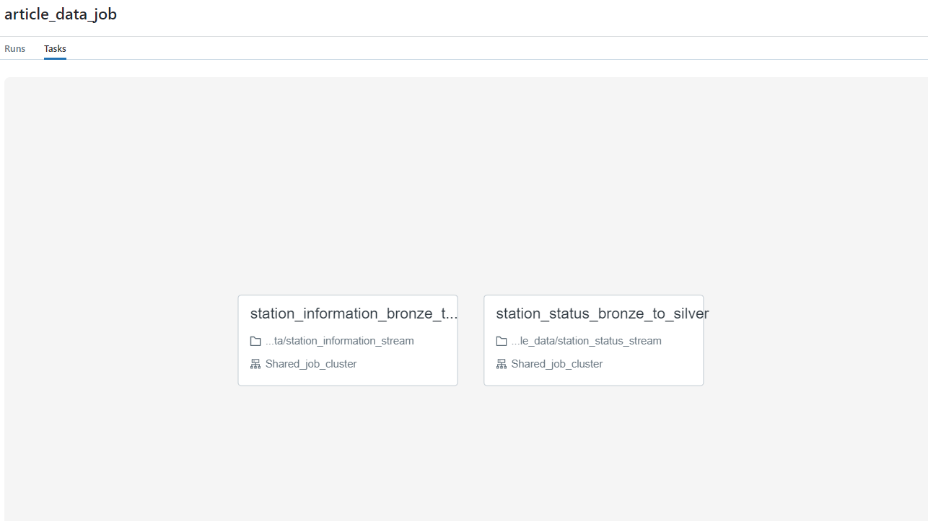Click empty canvas above the task cards
928x521 pixels.
tap(470, 180)
